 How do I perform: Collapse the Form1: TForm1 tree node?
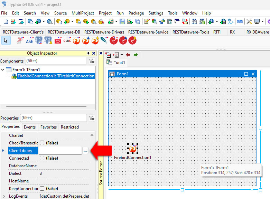point(2,69)
